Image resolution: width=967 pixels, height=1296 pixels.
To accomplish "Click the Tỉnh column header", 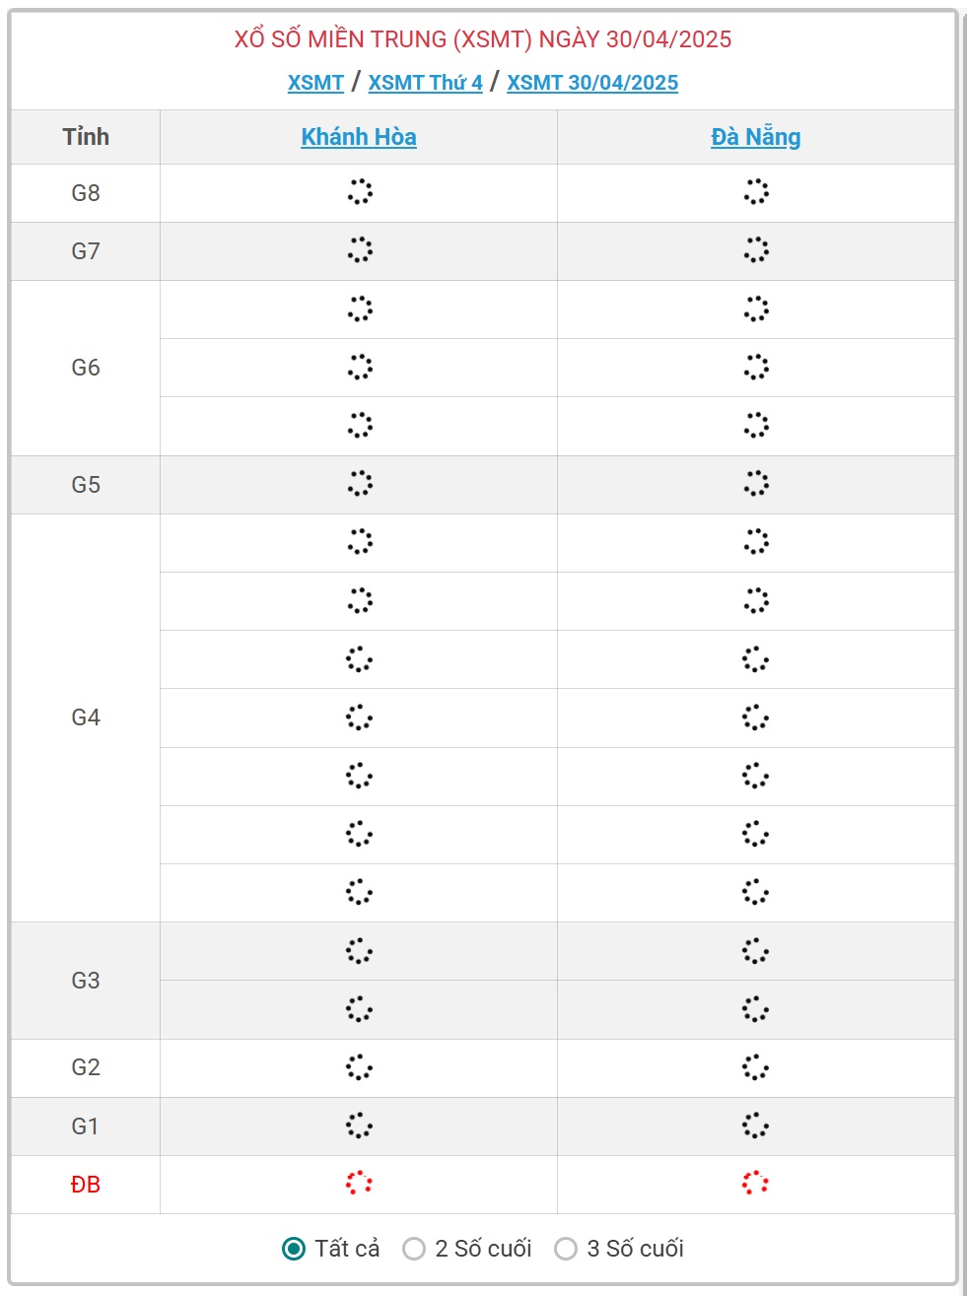I will (86, 137).
